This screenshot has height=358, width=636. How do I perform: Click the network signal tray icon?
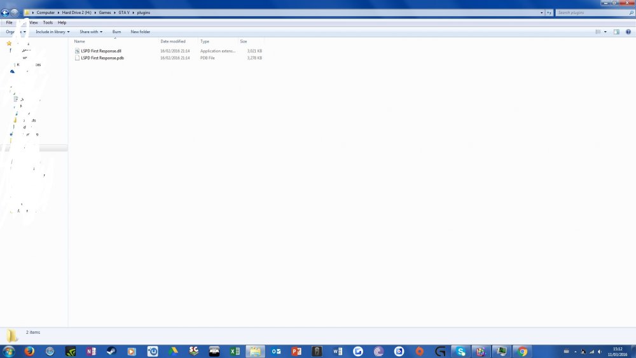coord(591,352)
